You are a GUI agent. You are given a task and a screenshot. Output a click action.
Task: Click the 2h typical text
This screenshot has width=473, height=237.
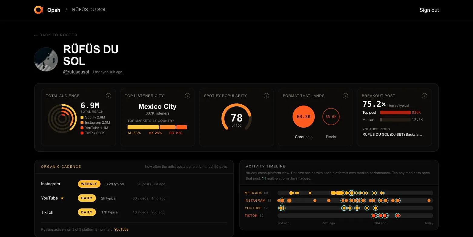tap(109, 198)
